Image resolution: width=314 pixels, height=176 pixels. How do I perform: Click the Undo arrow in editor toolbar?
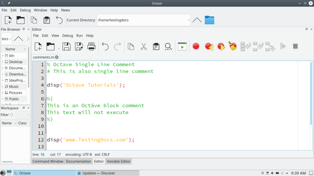pyautogui.click(x=105, y=46)
